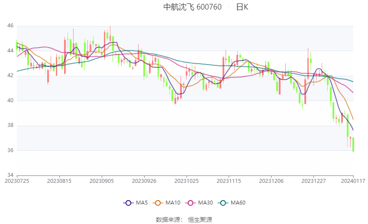Toggle the MA5 legend line
This screenshot has height=224, width=368.
pos(136,203)
